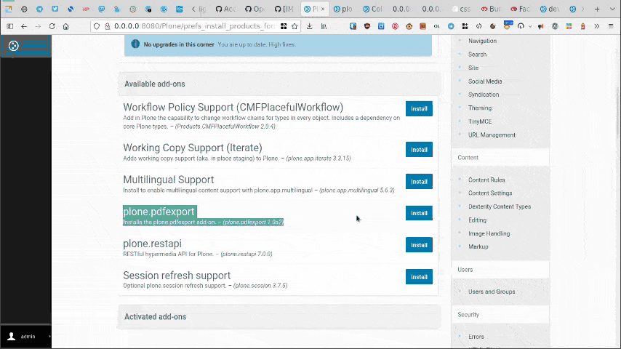Close the active Plone tab
Viewport: 621px width, 349px height.
[323, 9]
